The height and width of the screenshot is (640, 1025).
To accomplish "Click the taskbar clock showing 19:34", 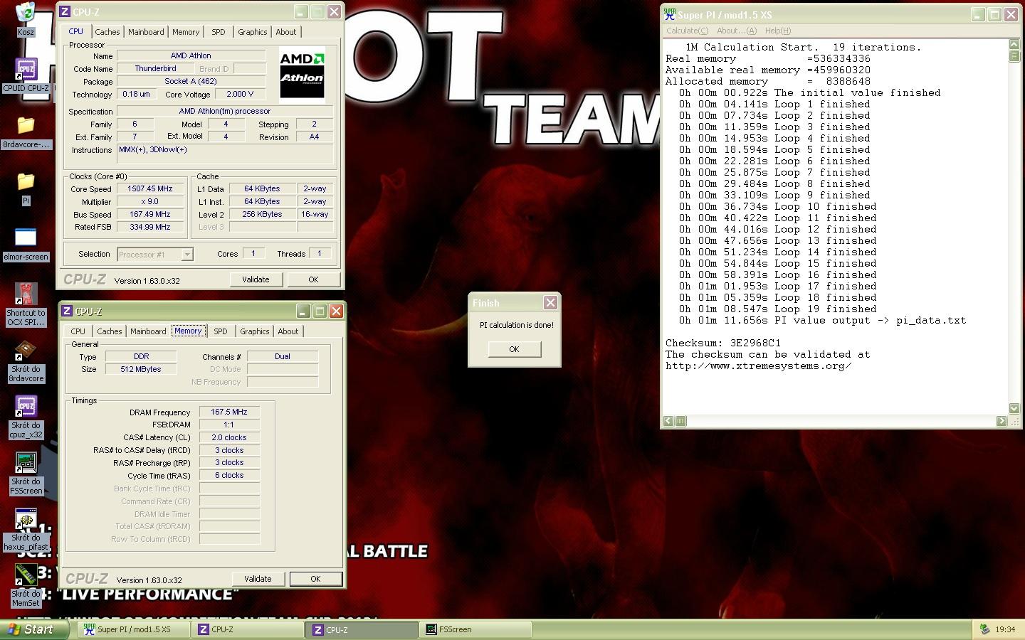I will 1005,629.
